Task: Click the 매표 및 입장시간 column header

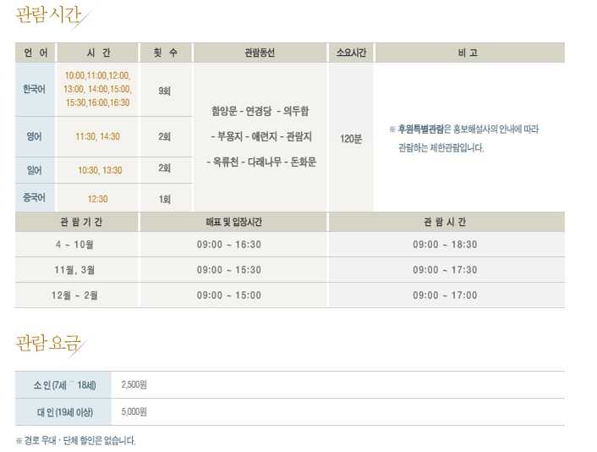Action: (233, 222)
